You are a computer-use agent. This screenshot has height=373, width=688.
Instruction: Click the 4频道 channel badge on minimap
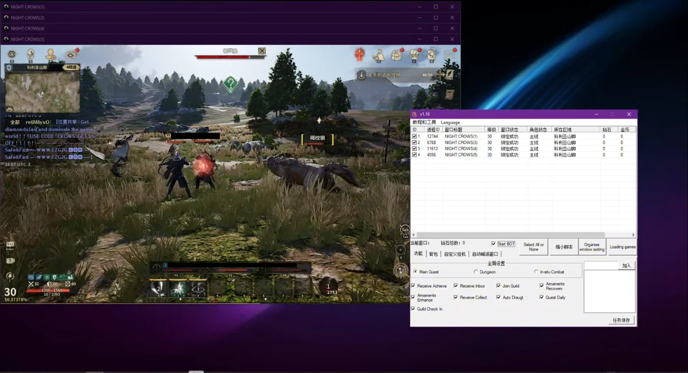click(x=72, y=67)
